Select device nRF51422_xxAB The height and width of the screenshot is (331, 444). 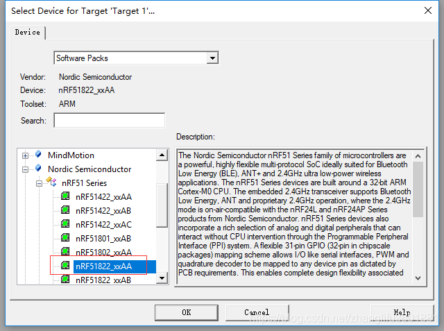pyautogui.click(x=103, y=211)
